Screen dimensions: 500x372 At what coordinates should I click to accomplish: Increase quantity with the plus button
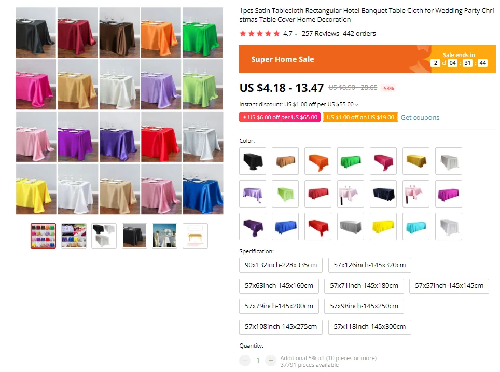[271, 361]
